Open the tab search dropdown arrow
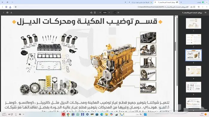Screen dimensions: 209x117 207,2
